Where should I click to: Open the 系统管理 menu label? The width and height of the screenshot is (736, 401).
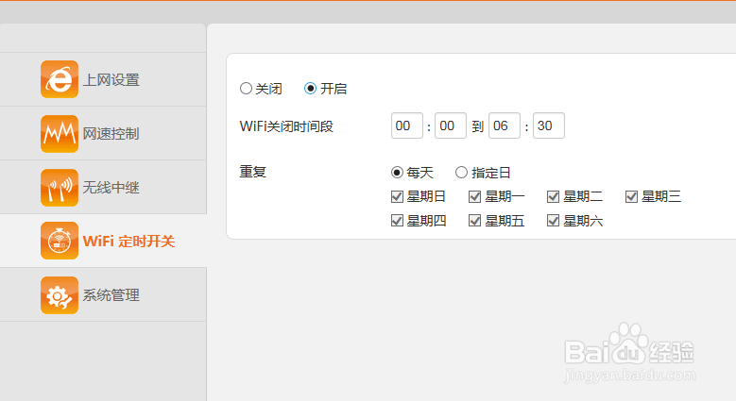[111, 295]
